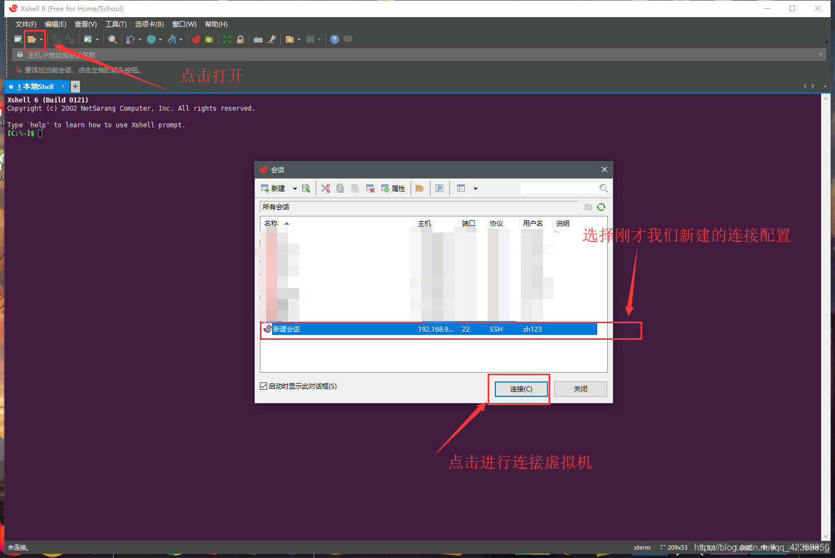The width and height of the screenshot is (835, 558).
Task: Sort sessions by 名称 column header
Action: 337,224
